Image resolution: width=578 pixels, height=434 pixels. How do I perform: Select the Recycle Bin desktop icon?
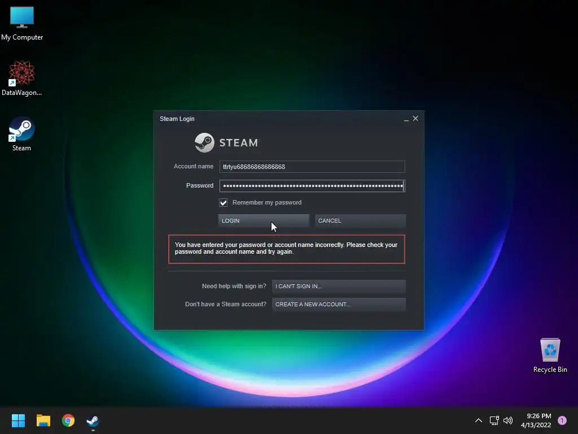click(x=550, y=355)
